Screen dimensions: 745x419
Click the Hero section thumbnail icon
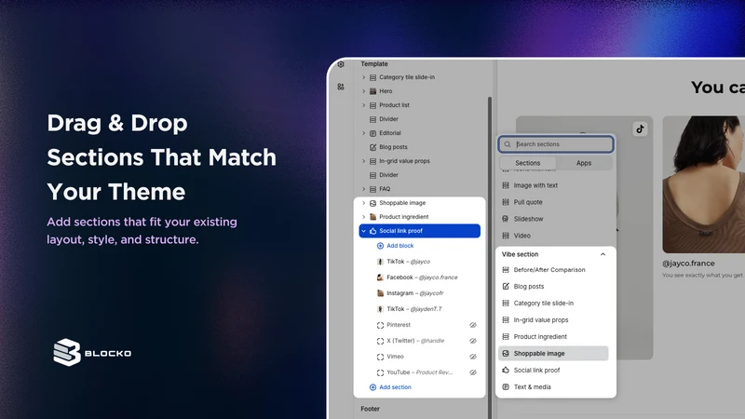pyautogui.click(x=373, y=91)
